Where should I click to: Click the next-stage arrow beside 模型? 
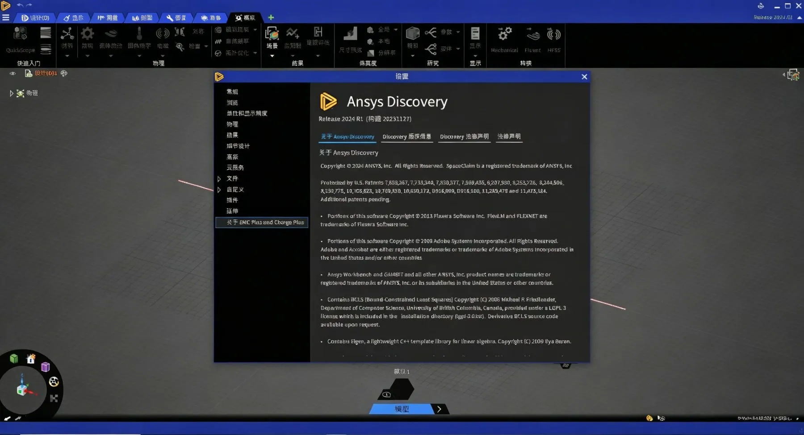tap(440, 409)
